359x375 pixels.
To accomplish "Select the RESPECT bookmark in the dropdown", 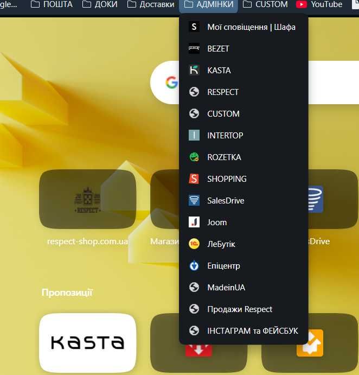I will [x=243, y=92].
